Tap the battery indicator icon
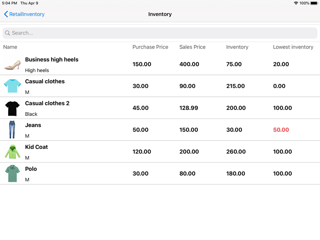The width and height of the screenshot is (320, 240). 314,3
